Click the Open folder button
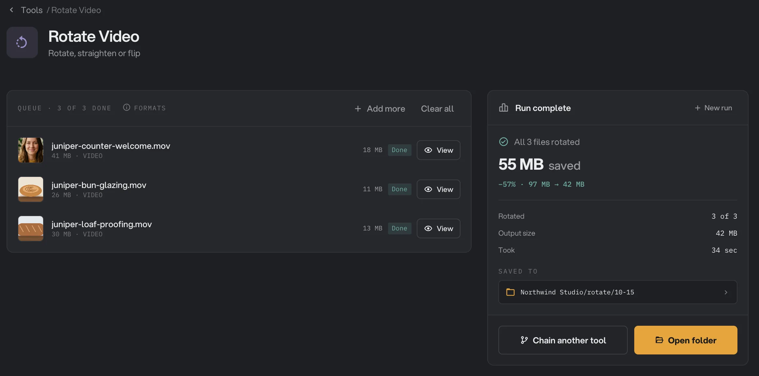 coord(686,340)
